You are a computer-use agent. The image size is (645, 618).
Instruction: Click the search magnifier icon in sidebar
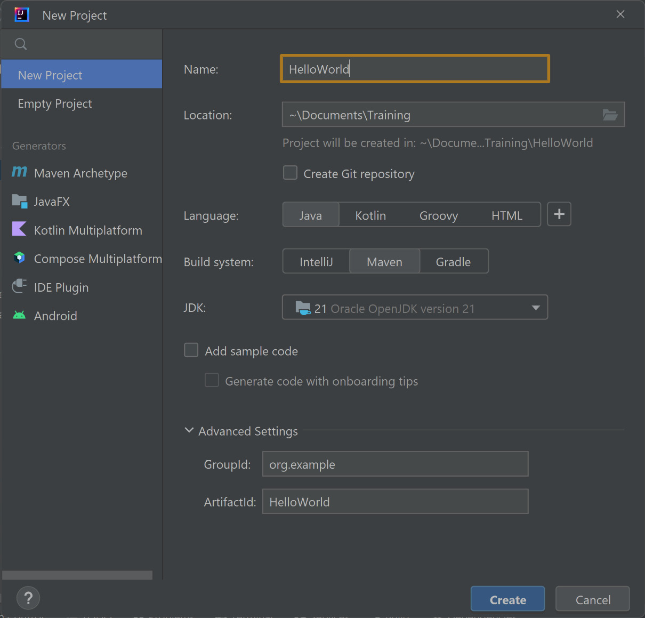20,44
